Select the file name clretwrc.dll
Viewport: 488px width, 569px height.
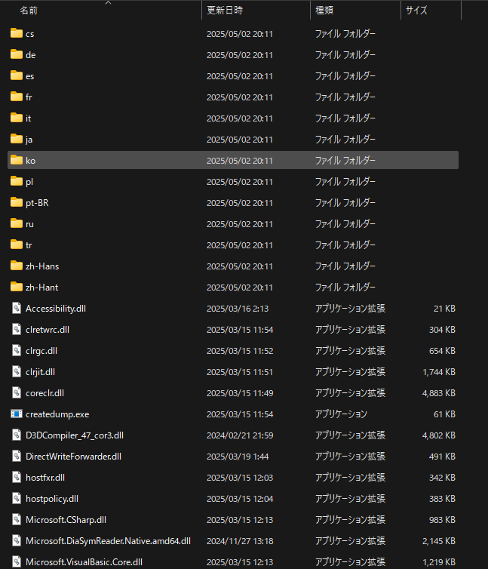click(x=48, y=330)
